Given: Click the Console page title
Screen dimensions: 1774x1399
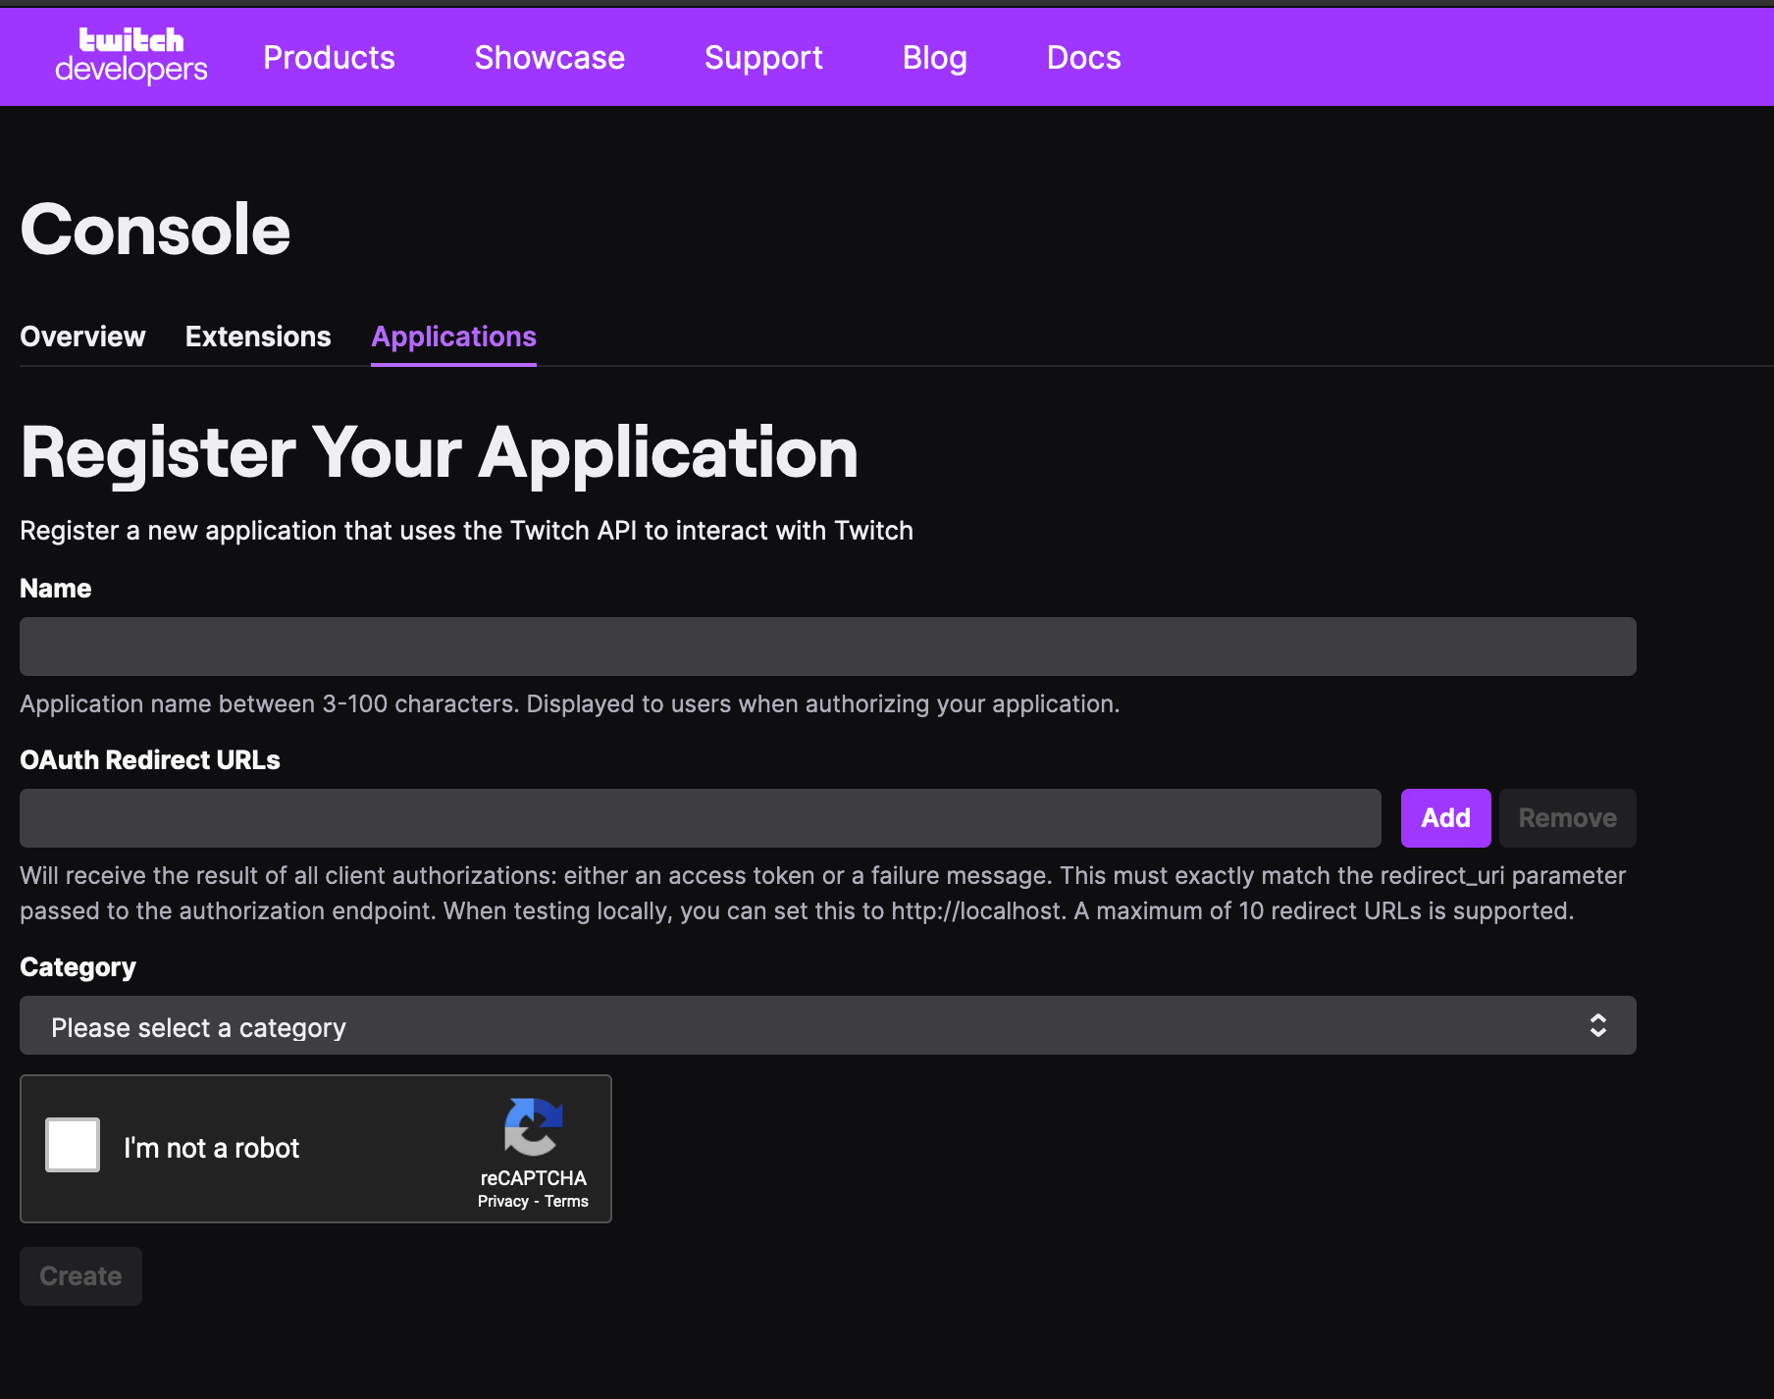Looking at the screenshot, I should 155,231.
